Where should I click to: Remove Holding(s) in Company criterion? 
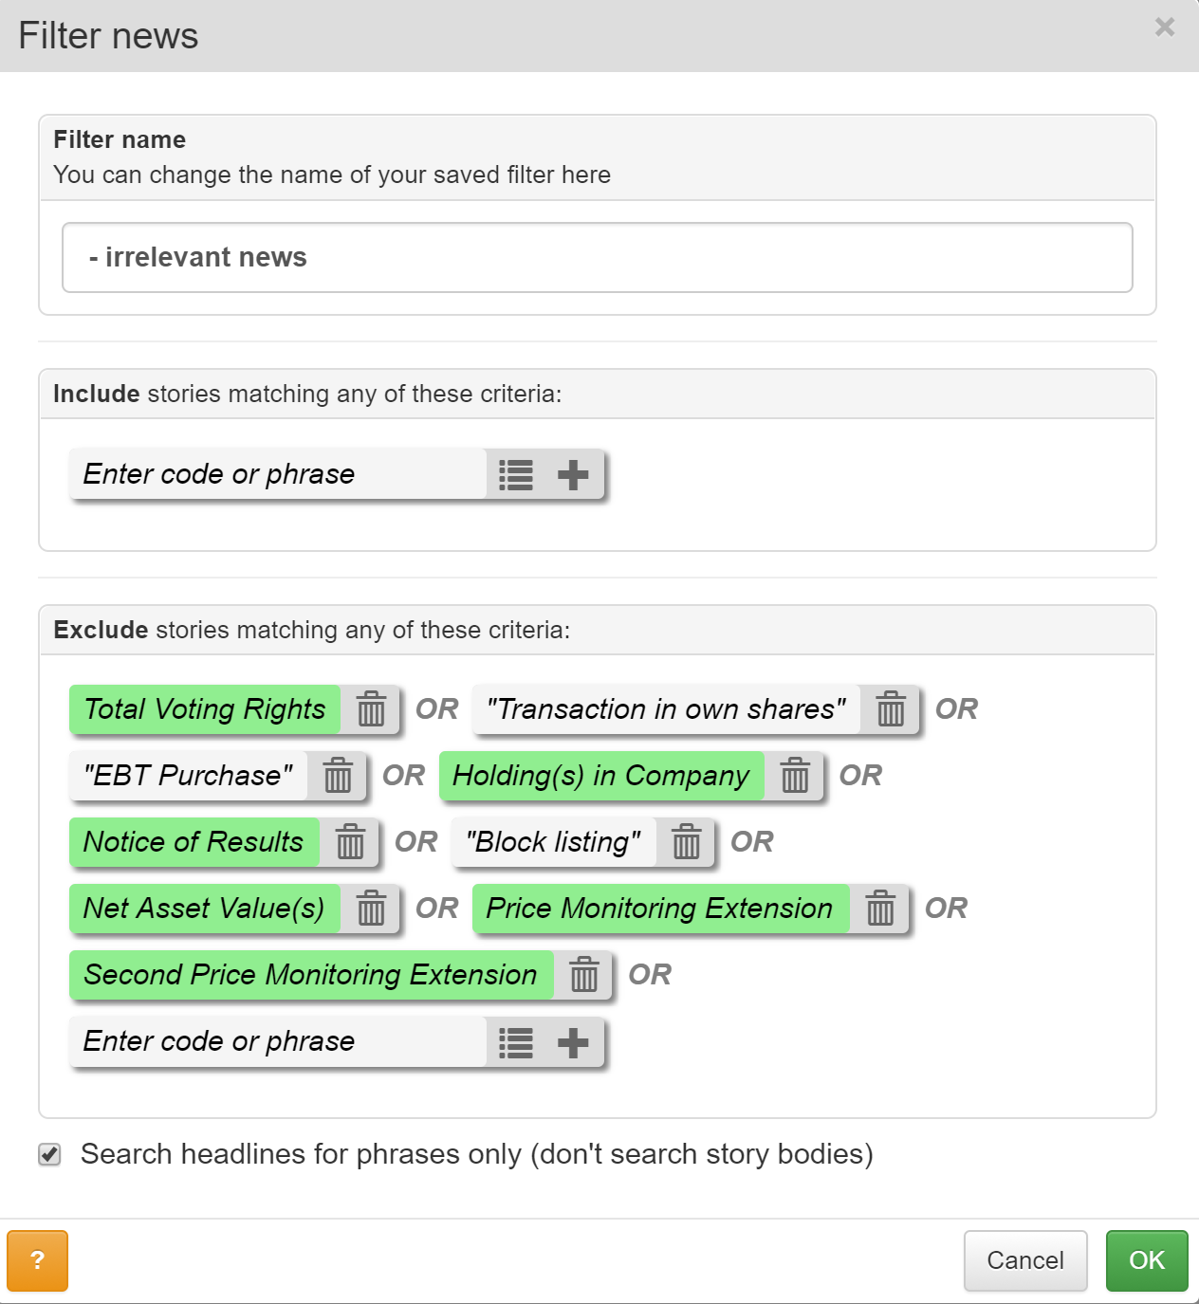pyautogui.click(x=795, y=776)
